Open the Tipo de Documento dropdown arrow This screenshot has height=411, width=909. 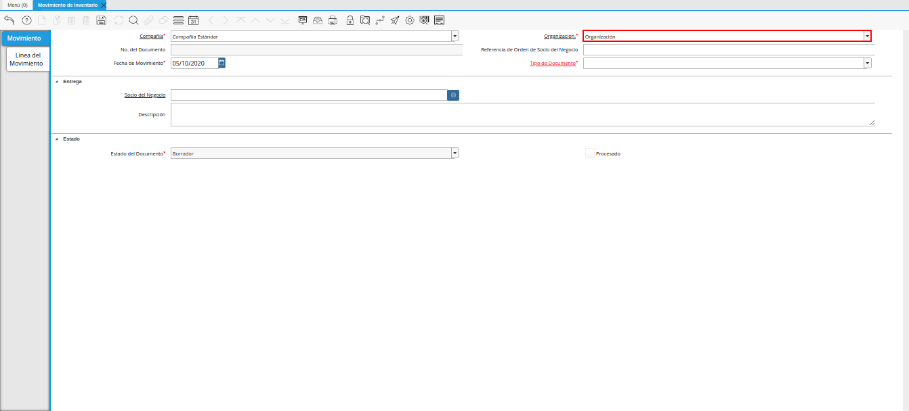(868, 63)
